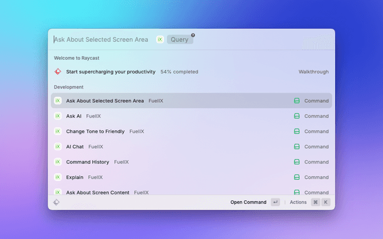Click the FuelIX icon beside Change Tone to Friendly
The height and width of the screenshot is (239, 383).
coord(58,131)
